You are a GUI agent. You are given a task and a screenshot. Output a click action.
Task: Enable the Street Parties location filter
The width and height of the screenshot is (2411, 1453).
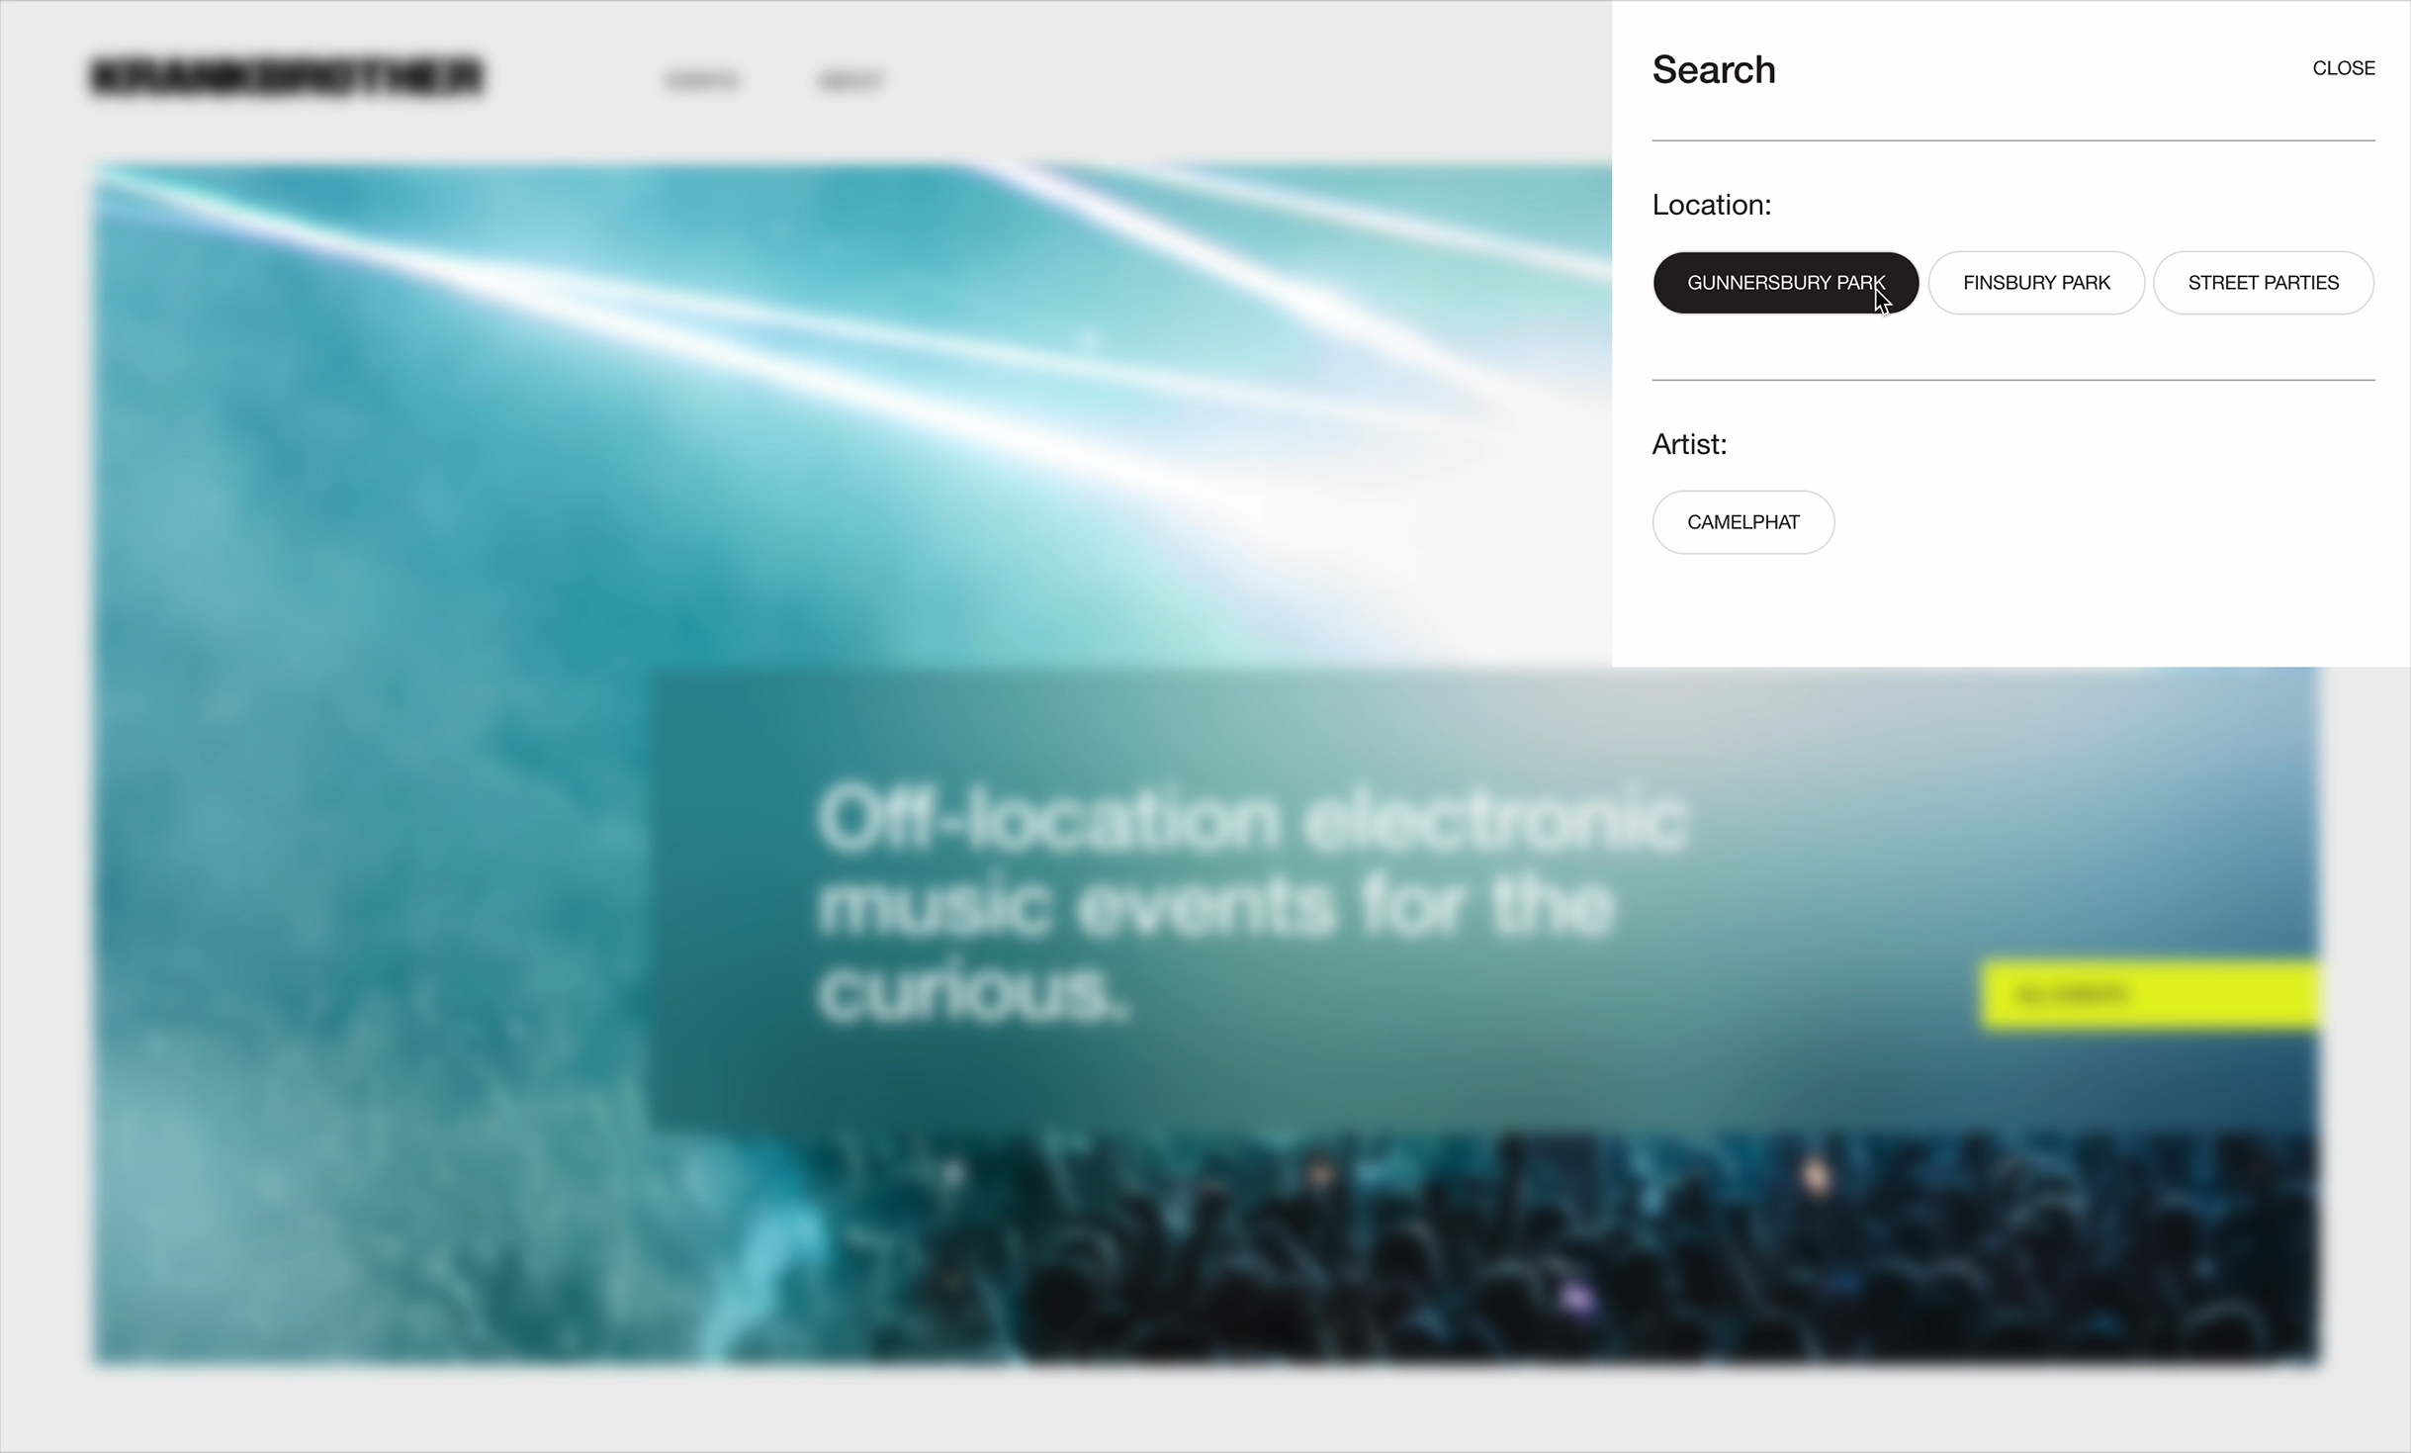2263,283
